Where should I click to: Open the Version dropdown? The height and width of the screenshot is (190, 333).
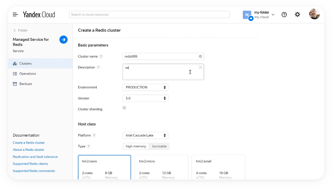pos(146,98)
